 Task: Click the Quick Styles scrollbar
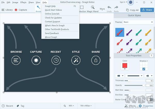154,38
